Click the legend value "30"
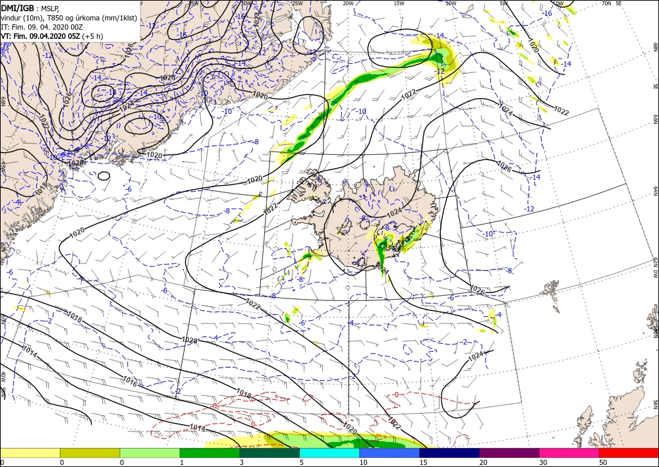This screenshot has width=659, height=467. 543,462
